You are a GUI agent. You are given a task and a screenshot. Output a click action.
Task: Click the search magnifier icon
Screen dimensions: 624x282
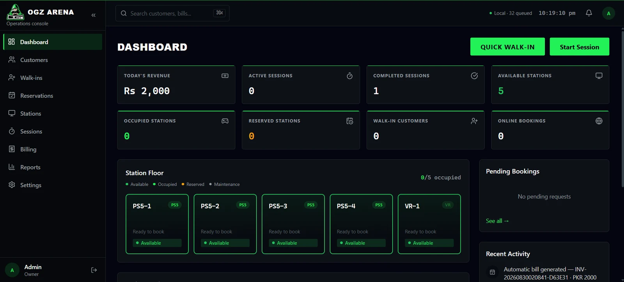tap(124, 13)
